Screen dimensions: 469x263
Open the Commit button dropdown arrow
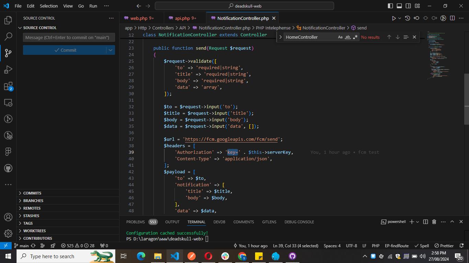click(111, 50)
